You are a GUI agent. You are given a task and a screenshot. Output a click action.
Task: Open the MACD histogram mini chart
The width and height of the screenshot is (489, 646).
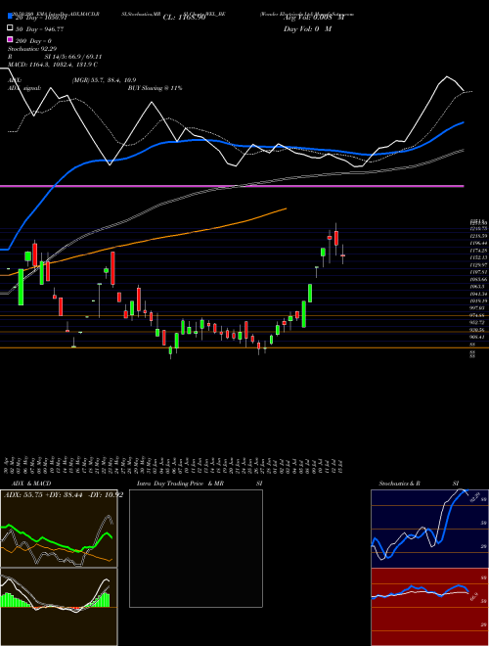point(59,607)
